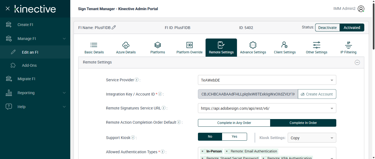Collapse the Remote Settings section
The image size is (375, 159).
(x=357, y=62)
